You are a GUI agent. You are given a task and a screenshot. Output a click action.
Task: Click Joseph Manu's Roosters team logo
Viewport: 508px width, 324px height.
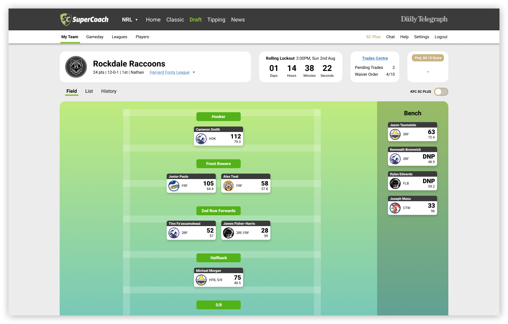click(x=395, y=208)
